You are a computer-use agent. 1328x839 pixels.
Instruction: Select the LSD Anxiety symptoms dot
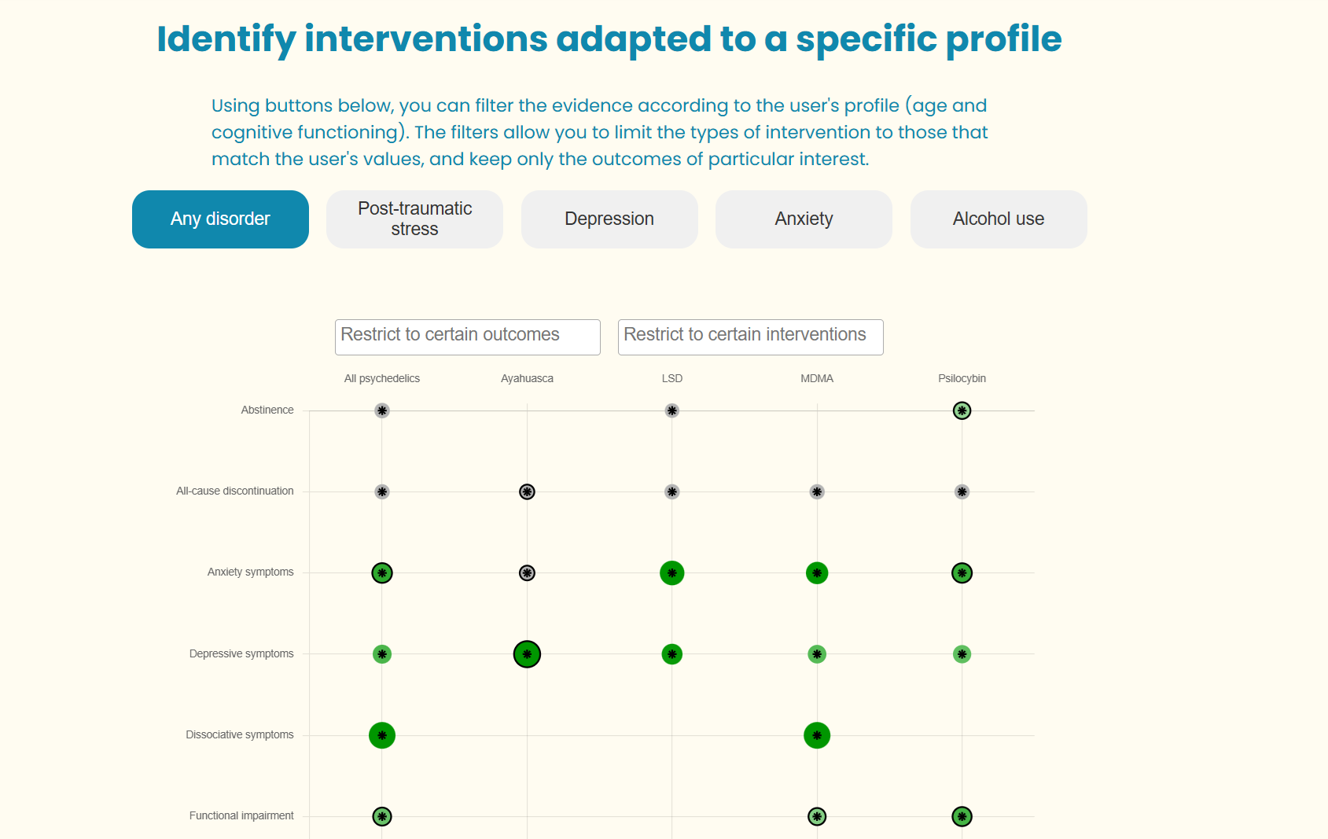[x=672, y=573]
